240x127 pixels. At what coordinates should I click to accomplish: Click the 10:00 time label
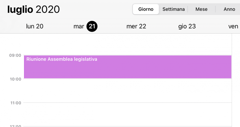coord(15,79)
